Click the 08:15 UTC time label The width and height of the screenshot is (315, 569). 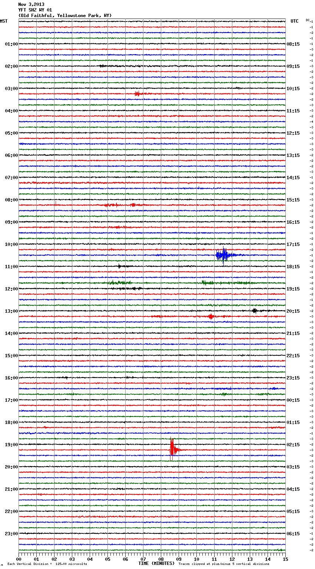[293, 44]
